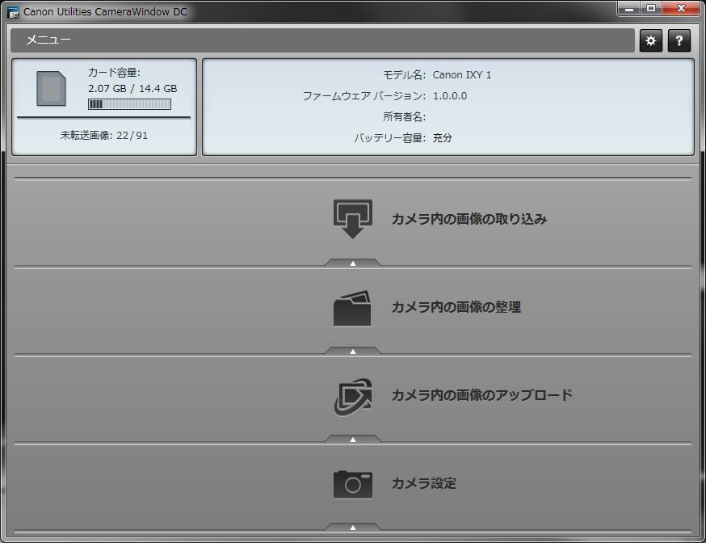Viewport: 706px width, 543px height.
Task: Click the organize images folder icon
Action: pos(352,308)
